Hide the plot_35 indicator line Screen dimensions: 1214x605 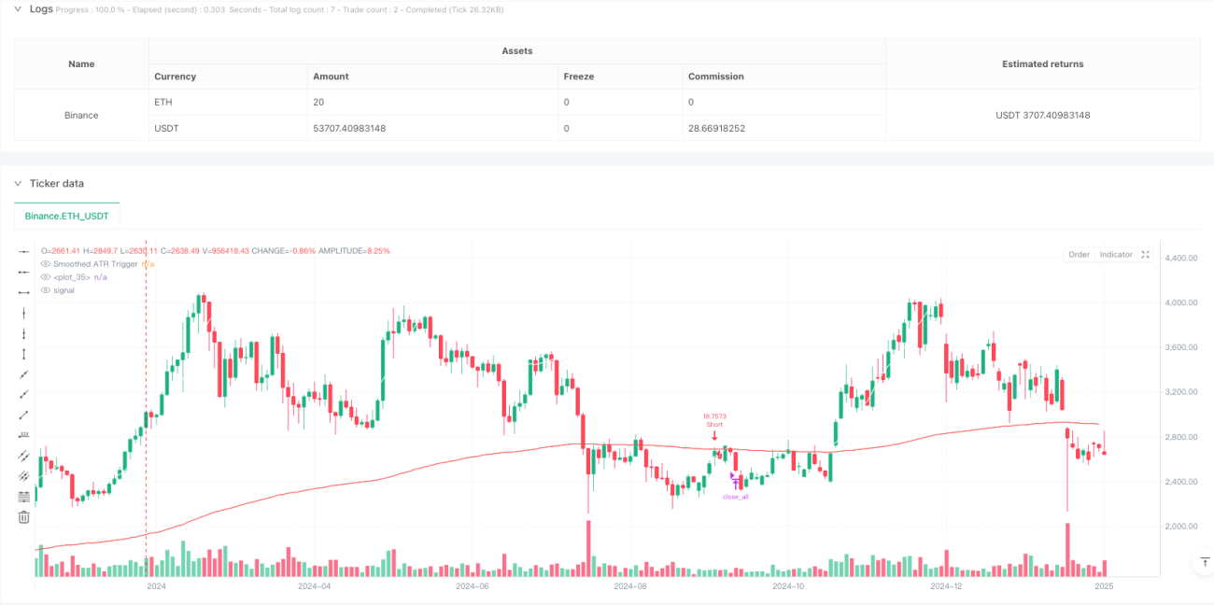point(45,277)
